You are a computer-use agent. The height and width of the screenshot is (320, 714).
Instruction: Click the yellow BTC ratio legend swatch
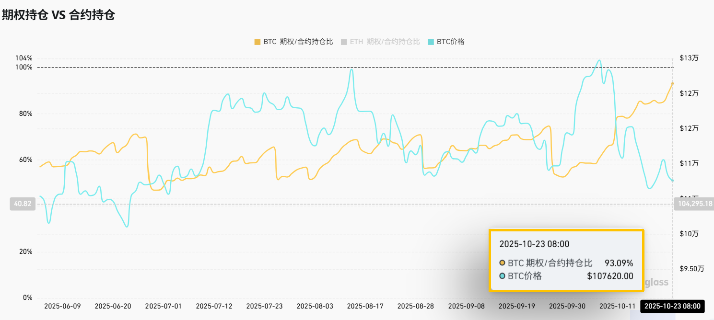258,42
